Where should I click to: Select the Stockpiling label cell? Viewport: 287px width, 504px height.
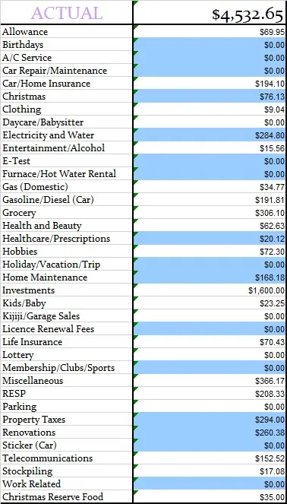[67, 471]
